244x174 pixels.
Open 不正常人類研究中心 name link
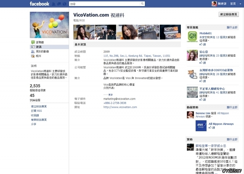pos(212,89)
